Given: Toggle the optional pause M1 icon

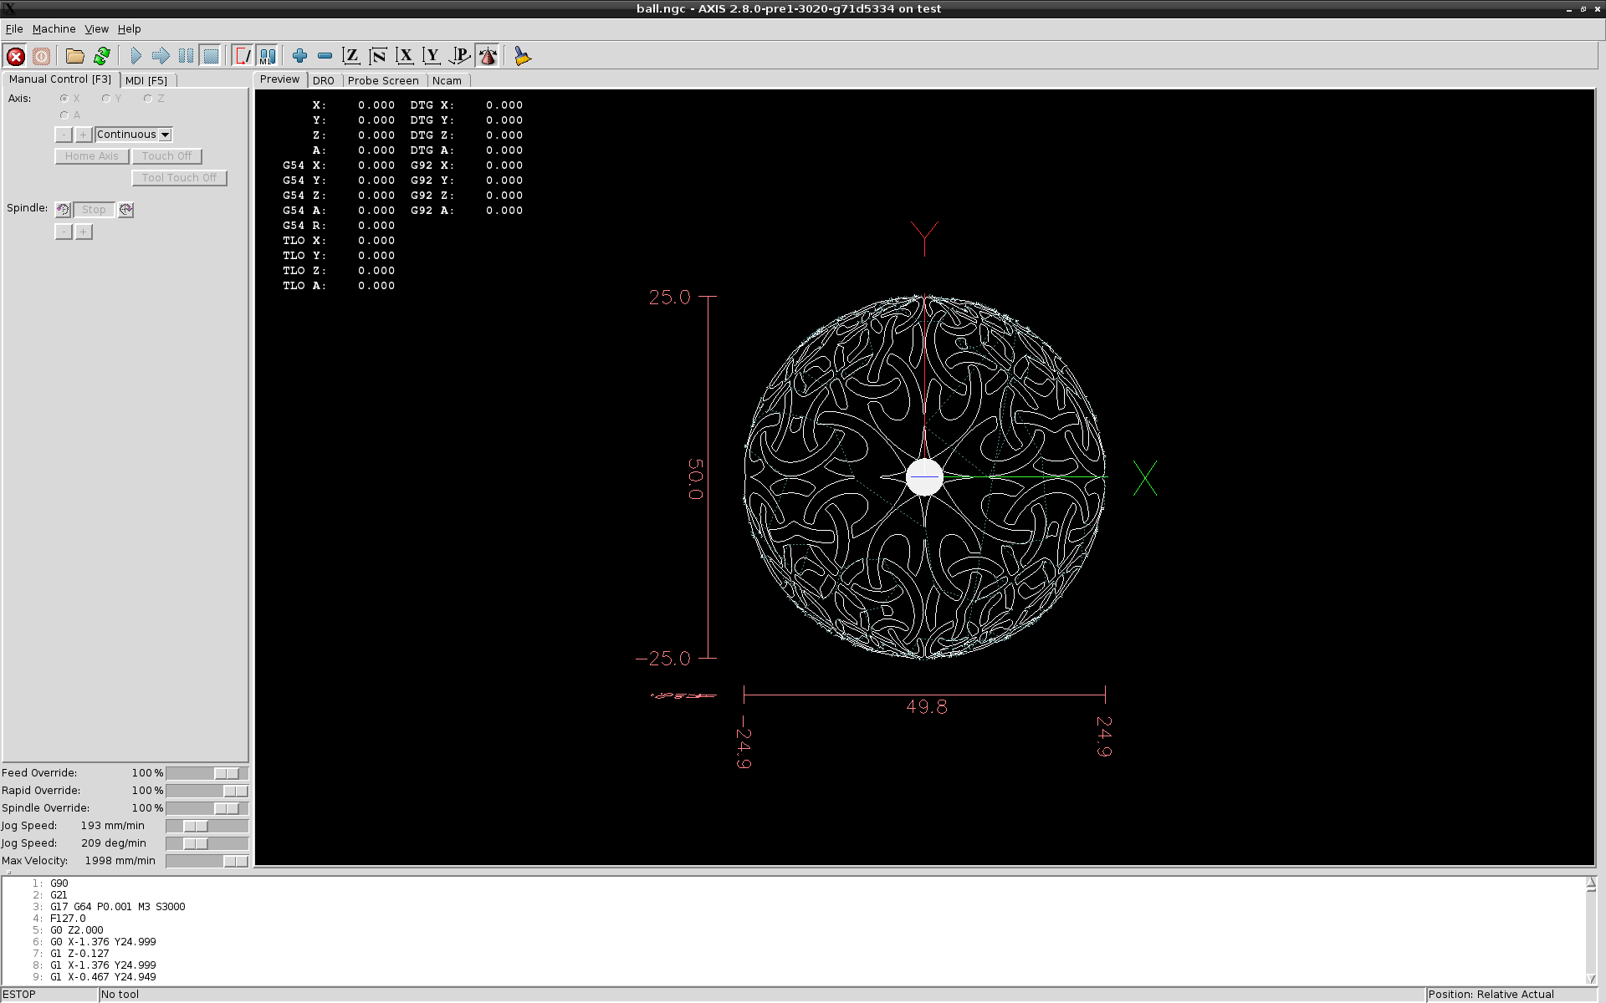Looking at the screenshot, I should point(268,56).
